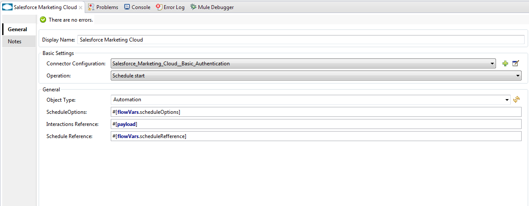This screenshot has height=206, width=529.
Task: Open the Operation dropdown showing Schedule start
Action: click(x=518, y=76)
